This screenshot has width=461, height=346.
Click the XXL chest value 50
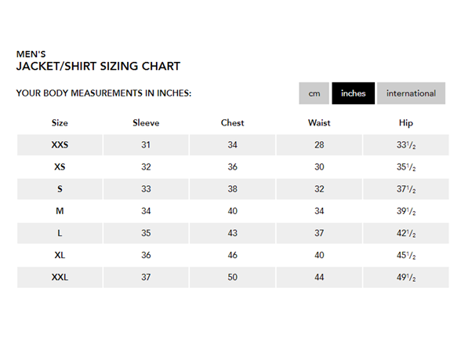(x=232, y=277)
